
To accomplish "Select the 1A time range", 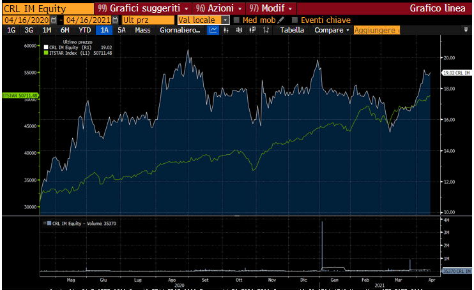I will coord(105,30).
